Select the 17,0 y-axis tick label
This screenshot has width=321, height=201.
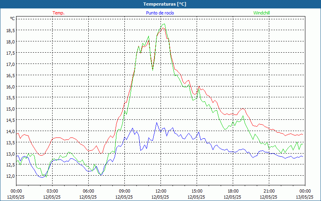point(10,64)
